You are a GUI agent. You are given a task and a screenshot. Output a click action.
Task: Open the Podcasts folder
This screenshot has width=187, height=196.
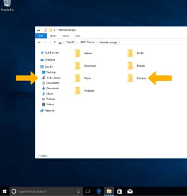(85, 91)
